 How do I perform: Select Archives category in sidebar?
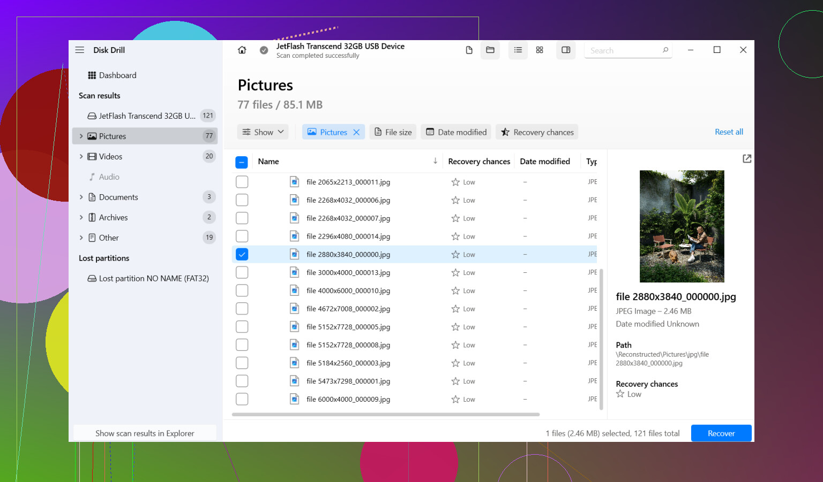tap(145, 217)
